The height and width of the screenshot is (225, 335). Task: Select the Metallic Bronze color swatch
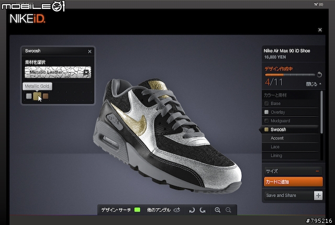point(46,96)
